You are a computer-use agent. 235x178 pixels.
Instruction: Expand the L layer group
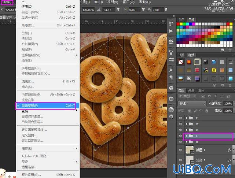click(187, 136)
